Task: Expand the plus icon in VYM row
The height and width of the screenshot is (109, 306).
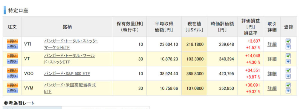Action: 288,91
